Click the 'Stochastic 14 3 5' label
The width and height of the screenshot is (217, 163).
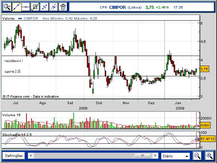[17, 134]
